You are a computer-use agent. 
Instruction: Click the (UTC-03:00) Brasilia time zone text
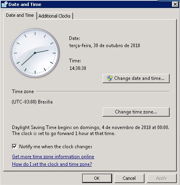[32, 102]
